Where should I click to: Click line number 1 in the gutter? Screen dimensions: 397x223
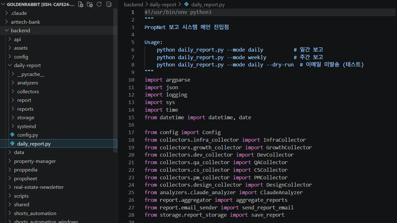click(133, 12)
